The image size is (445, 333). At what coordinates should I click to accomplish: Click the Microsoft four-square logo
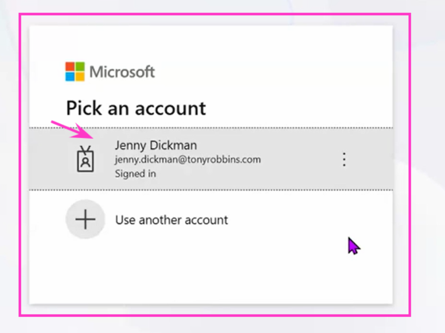75,72
